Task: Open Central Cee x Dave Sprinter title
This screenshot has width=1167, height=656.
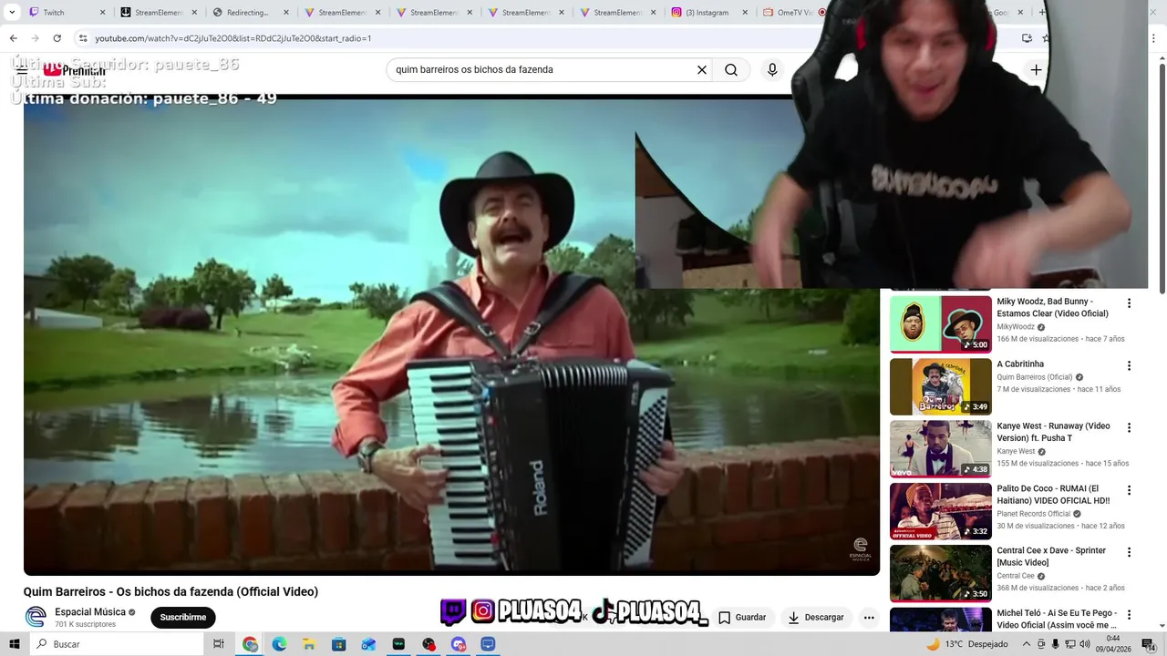Action: pyautogui.click(x=1051, y=557)
